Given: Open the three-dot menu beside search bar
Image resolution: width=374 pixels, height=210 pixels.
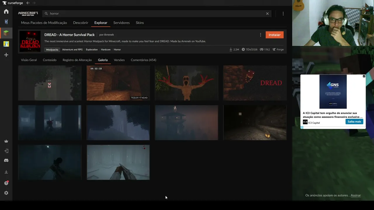Looking at the screenshot, I should point(283,13).
